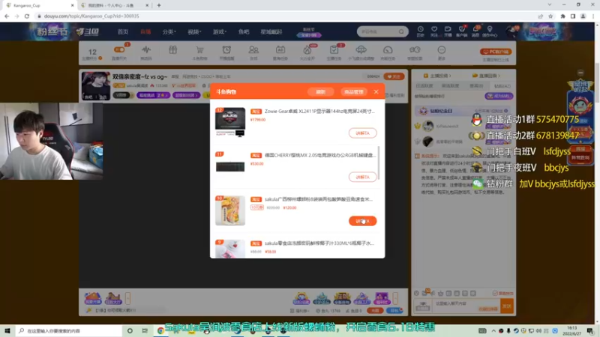Open the speedometer gauge icon in toolbar

click(x=388, y=49)
